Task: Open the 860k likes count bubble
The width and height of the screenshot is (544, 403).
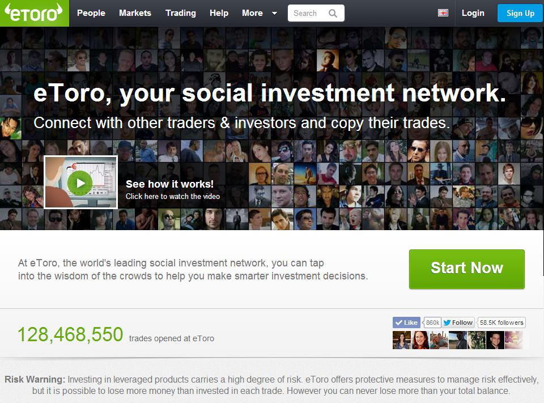Action: click(432, 323)
